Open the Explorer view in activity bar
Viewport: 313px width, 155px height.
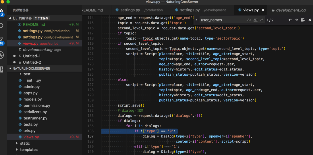pos(1,11)
